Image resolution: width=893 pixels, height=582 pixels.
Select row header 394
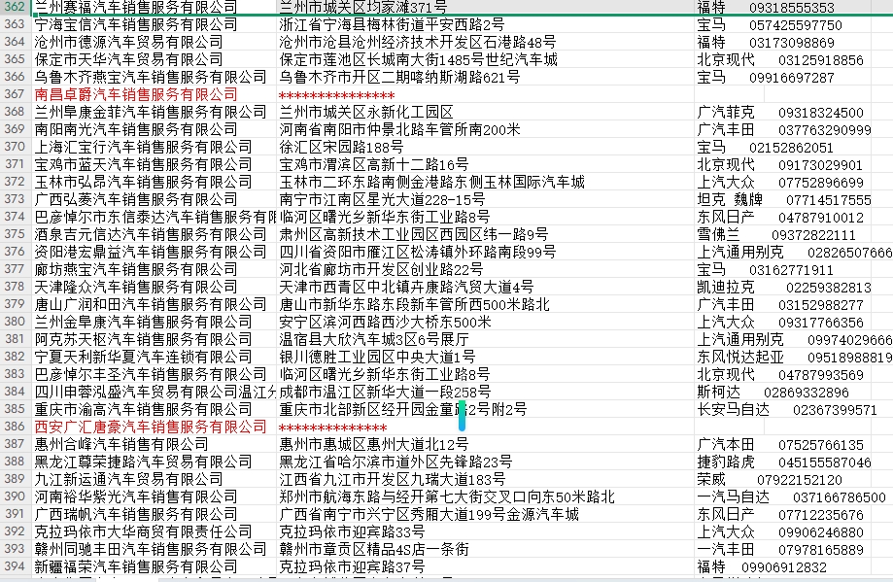[16, 566]
